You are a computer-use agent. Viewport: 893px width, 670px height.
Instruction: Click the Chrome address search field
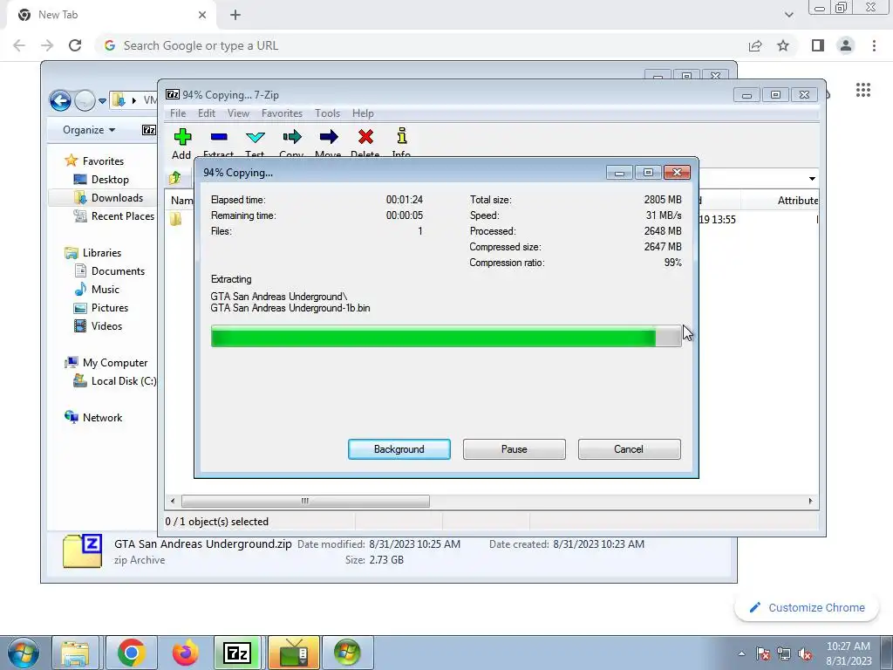pyautogui.click(x=421, y=45)
